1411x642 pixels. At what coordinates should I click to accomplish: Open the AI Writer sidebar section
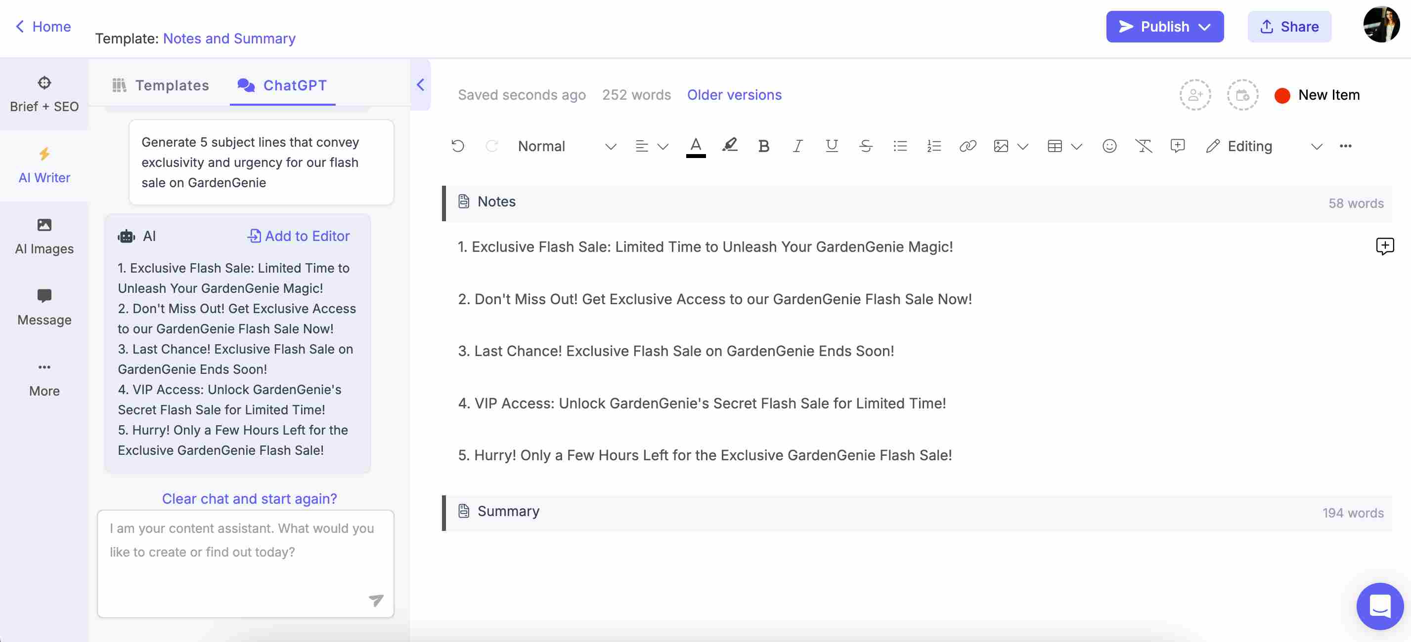[x=44, y=166]
